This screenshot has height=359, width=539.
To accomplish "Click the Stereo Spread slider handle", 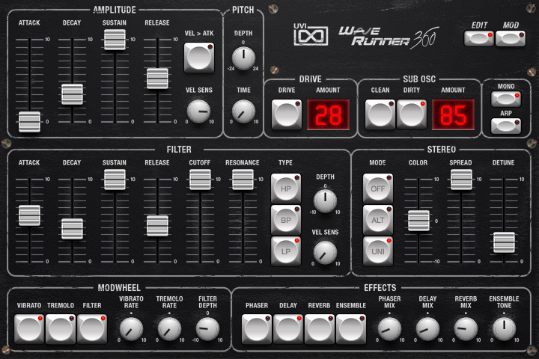I will [x=461, y=179].
